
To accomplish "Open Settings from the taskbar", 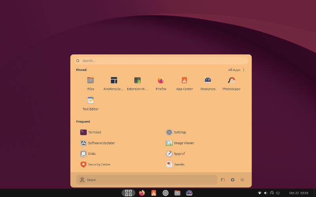I will (x=166, y=193).
